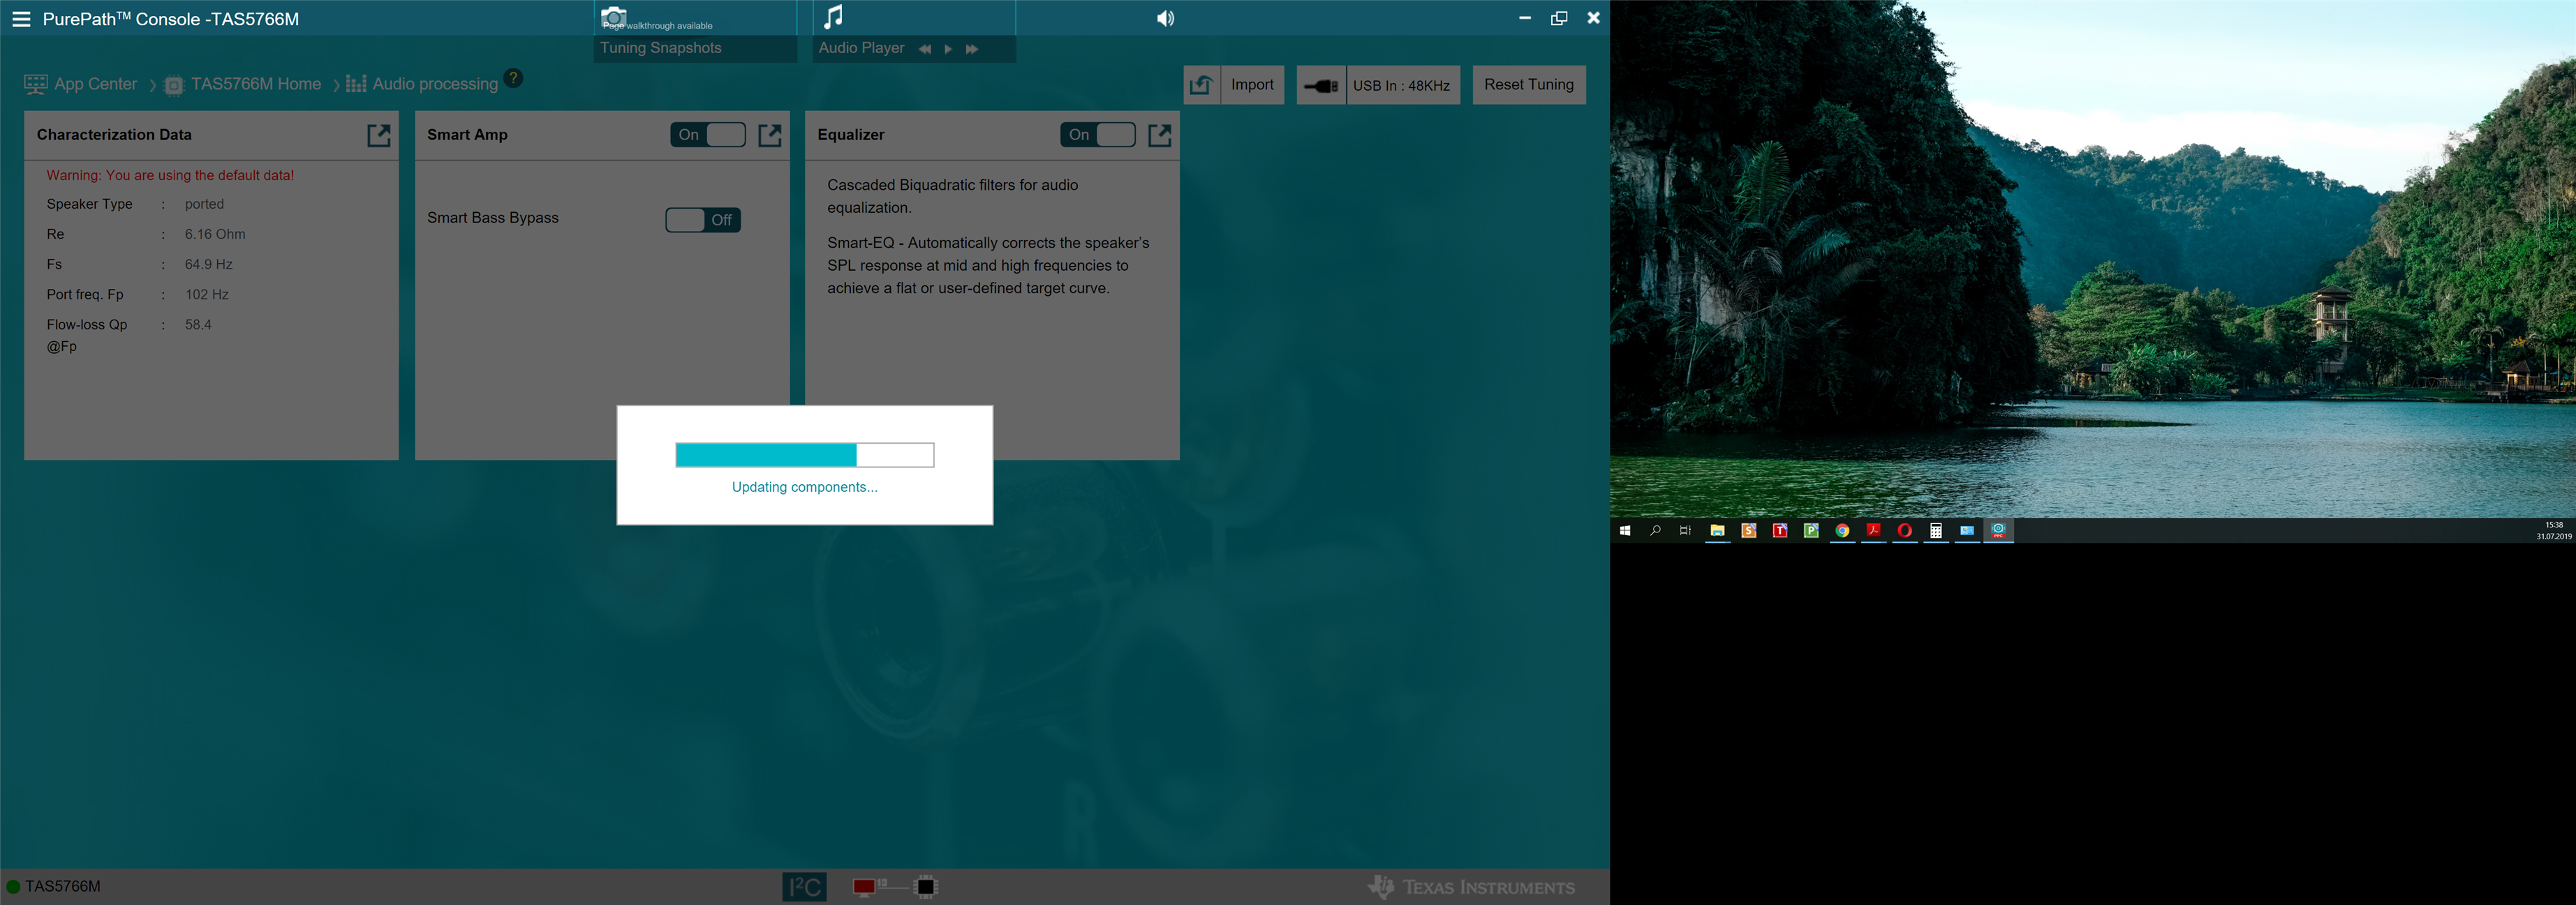The height and width of the screenshot is (905, 2576).
Task: Click the red PC monitor connection icon
Action: [865, 887]
